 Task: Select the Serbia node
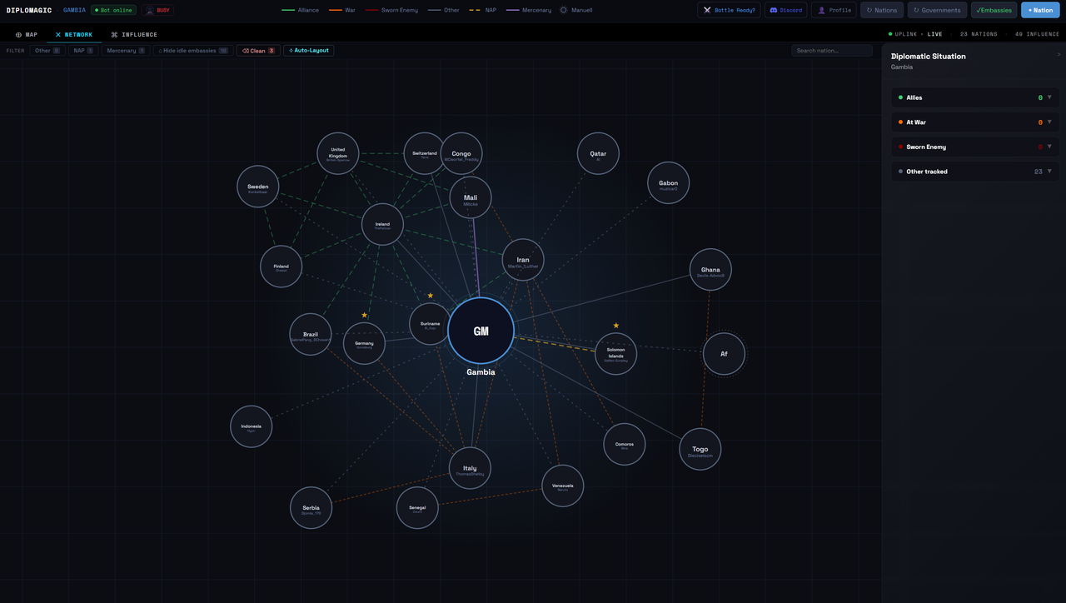[311, 508]
